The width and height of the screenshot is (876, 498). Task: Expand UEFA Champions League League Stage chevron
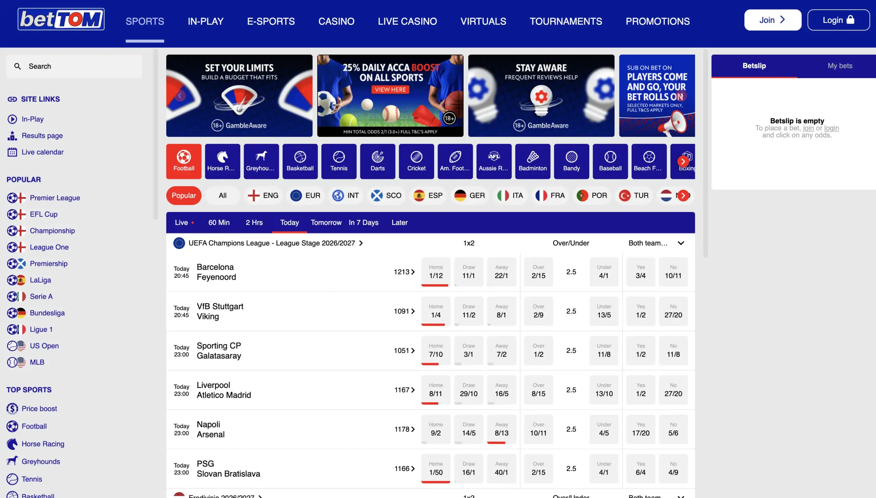click(x=361, y=243)
